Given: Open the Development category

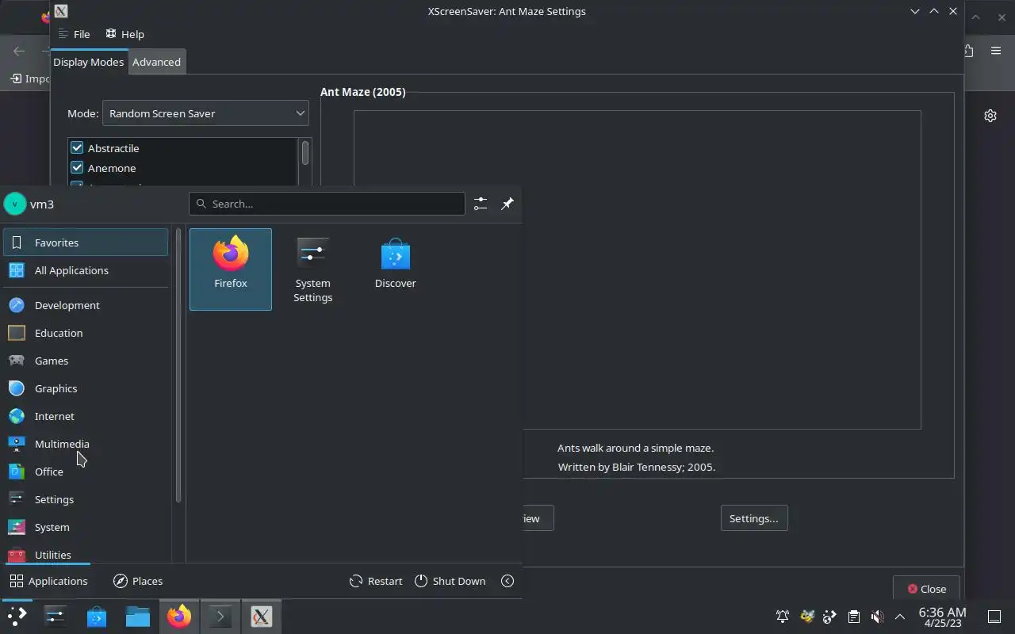Looking at the screenshot, I should coord(86,305).
